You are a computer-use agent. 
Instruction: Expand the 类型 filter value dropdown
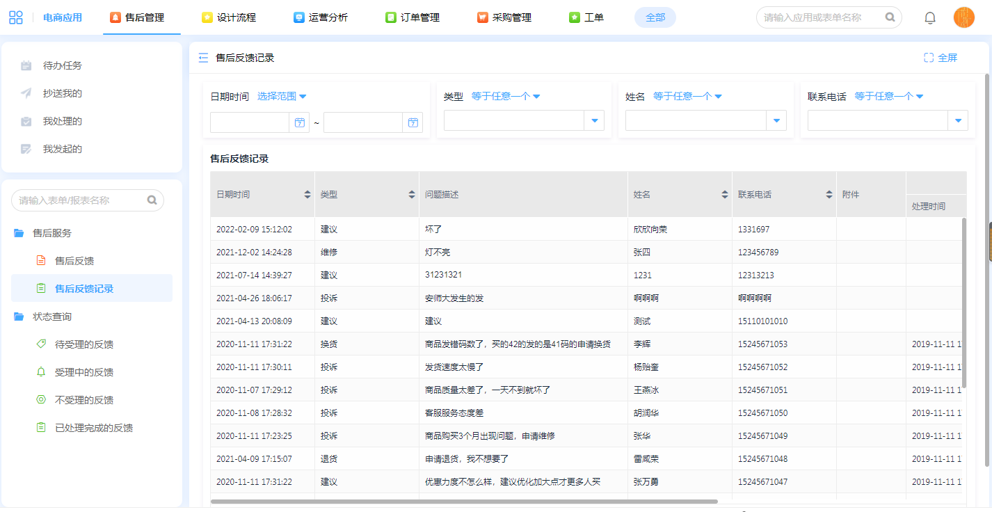(x=594, y=121)
